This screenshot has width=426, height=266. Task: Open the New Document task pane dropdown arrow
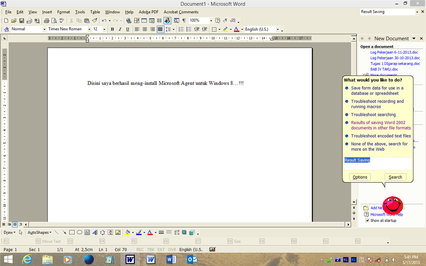pyautogui.click(x=414, y=39)
